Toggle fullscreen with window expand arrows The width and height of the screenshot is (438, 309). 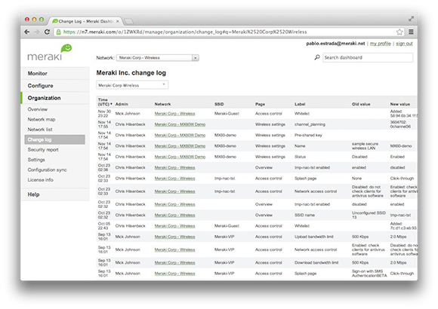tap(411, 19)
